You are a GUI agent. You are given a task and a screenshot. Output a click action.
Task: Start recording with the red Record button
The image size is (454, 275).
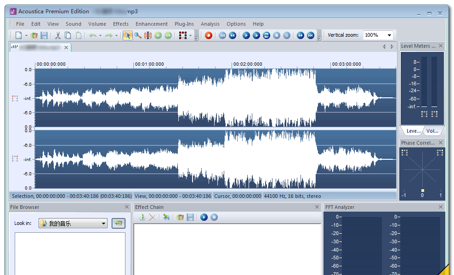pyautogui.click(x=209, y=35)
